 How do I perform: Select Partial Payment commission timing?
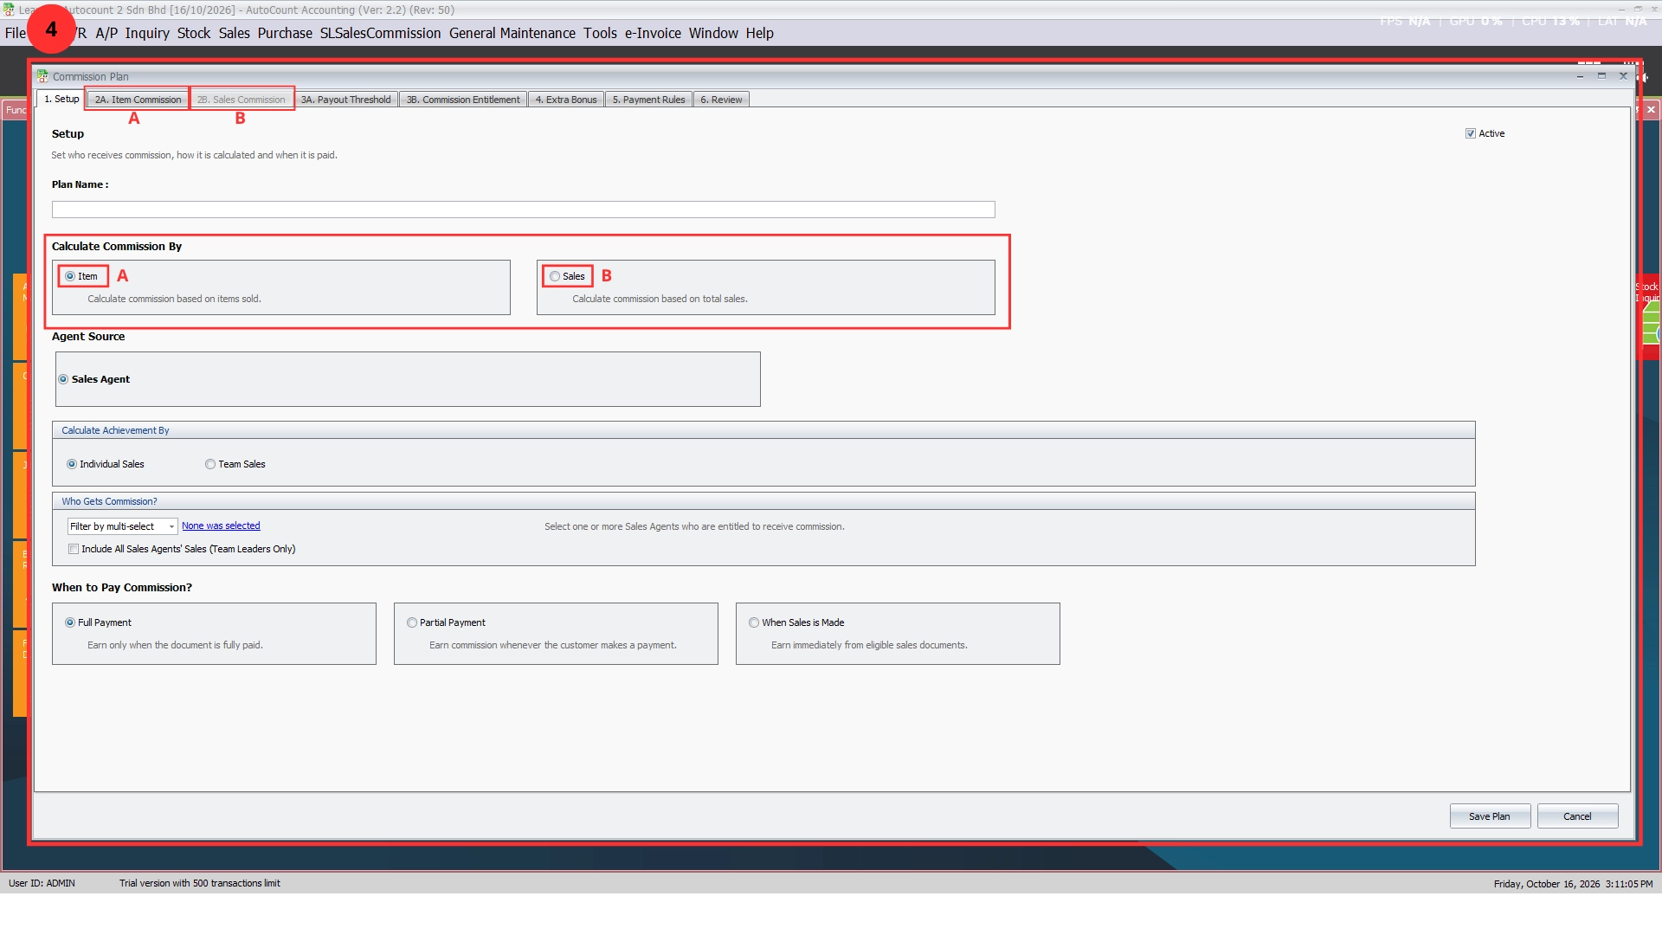coord(412,622)
